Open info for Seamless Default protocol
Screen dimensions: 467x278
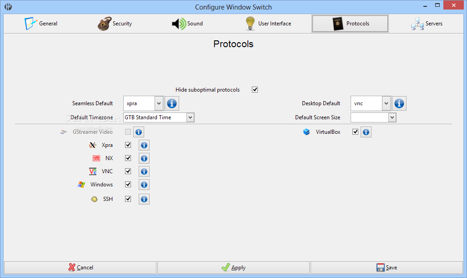[x=172, y=103]
